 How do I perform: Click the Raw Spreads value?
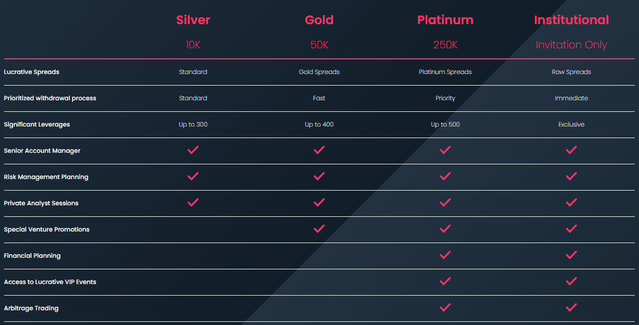coord(571,72)
